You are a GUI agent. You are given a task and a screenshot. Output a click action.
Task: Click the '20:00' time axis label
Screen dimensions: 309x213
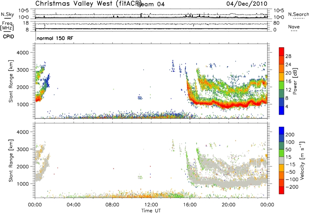229,205
